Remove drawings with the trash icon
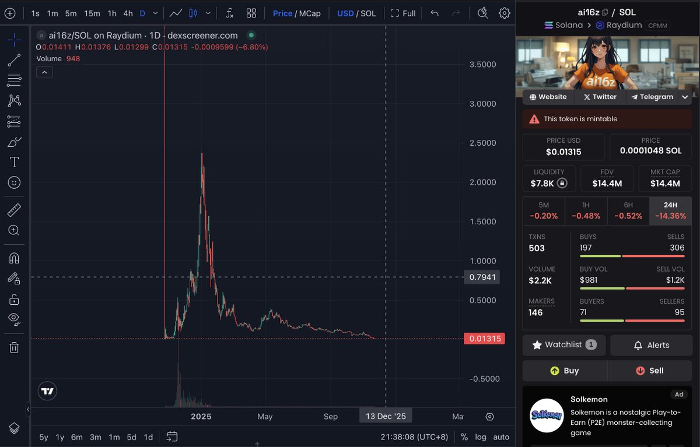This screenshot has height=447, width=700. pyautogui.click(x=15, y=347)
